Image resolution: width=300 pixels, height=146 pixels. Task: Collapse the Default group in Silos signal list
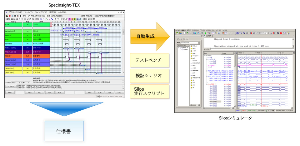(205, 55)
